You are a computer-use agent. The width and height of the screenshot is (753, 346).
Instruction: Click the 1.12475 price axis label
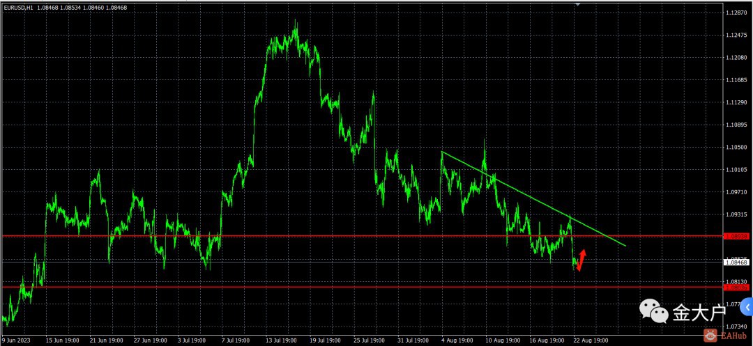click(x=737, y=36)
